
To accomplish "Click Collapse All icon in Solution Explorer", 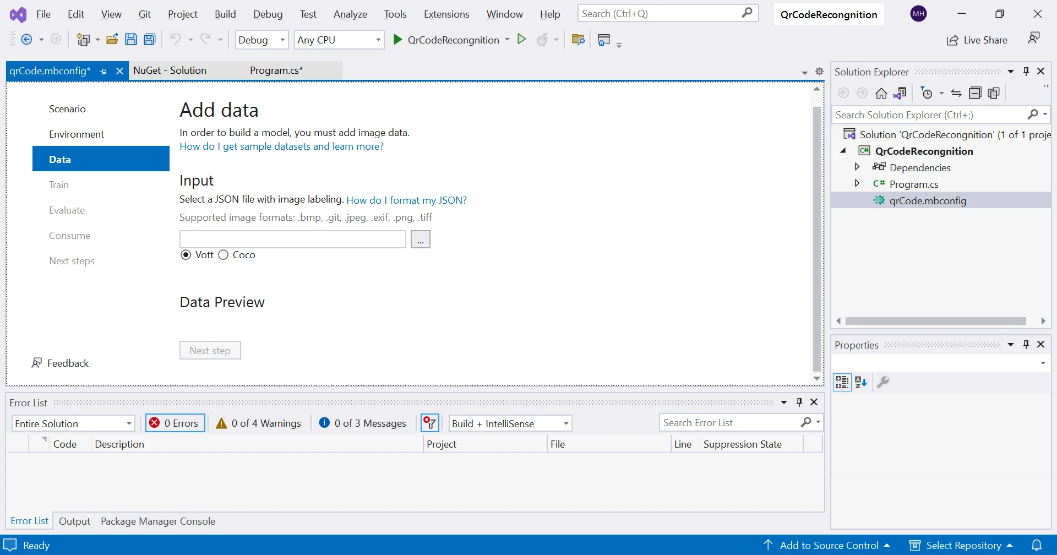I will point(975,94).
